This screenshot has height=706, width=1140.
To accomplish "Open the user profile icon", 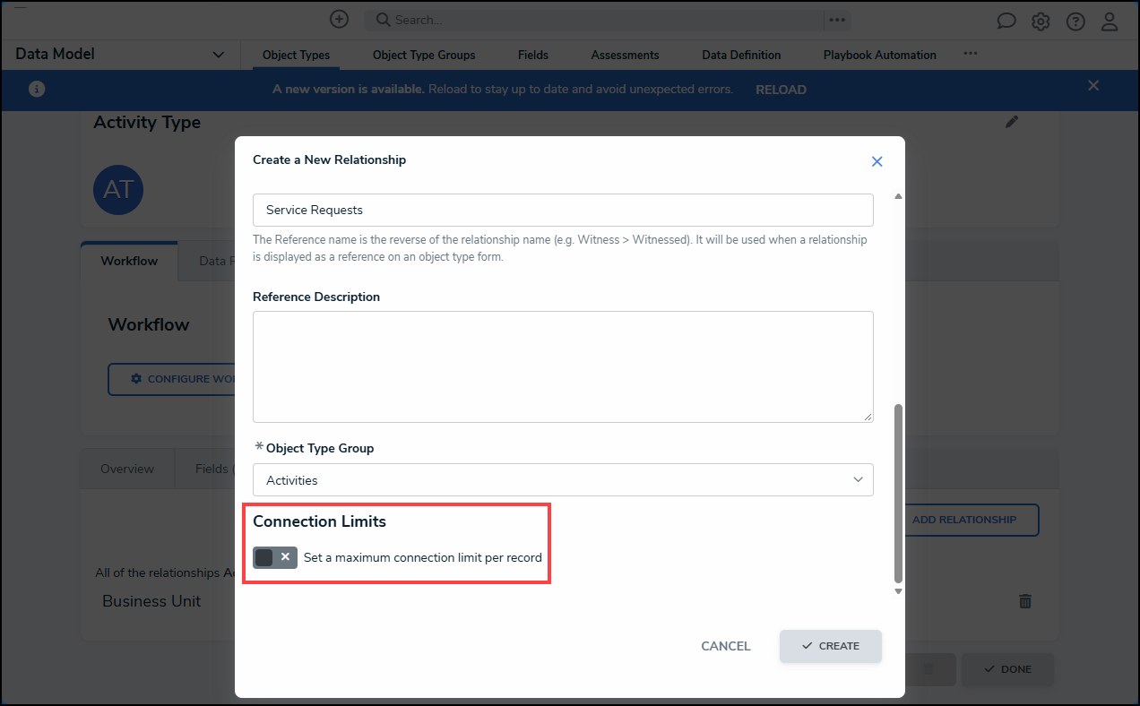I will point(1110,22).
